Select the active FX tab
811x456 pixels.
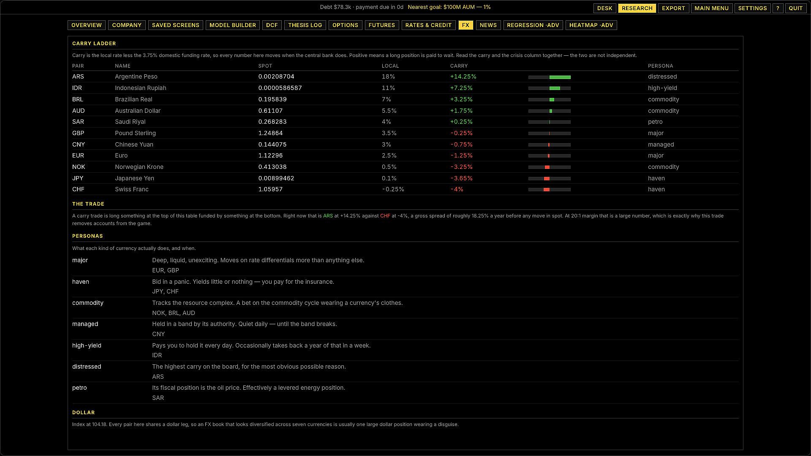pyautogui.click(x=465, y=25)
